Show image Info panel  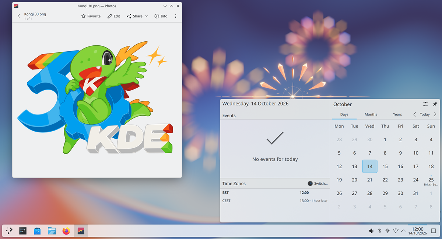tap(161, 16)
